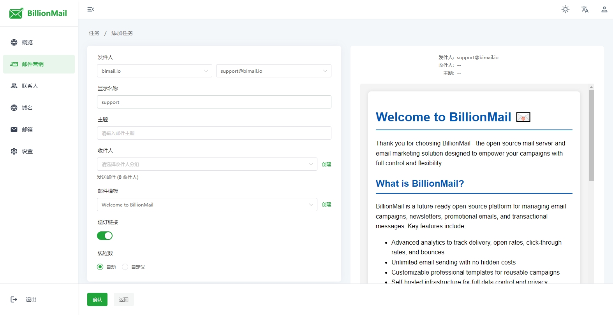Click 创建 next to 邮件模板
613x315 pixels.
click(326, 205)
